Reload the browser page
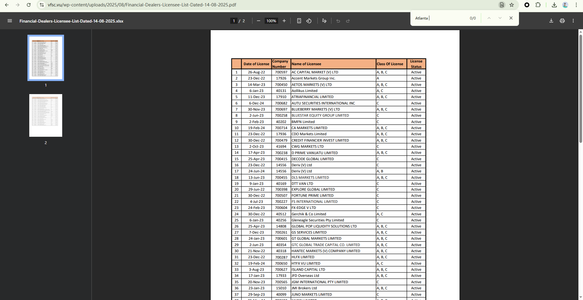The image size is (583, 300). (x=29, y=5)
